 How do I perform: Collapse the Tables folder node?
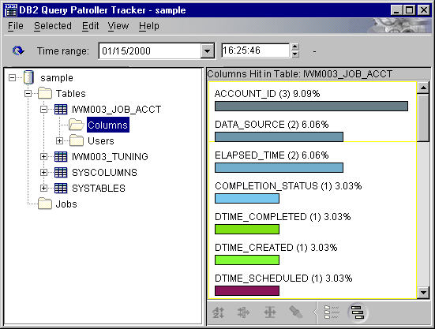coord(28,93)
